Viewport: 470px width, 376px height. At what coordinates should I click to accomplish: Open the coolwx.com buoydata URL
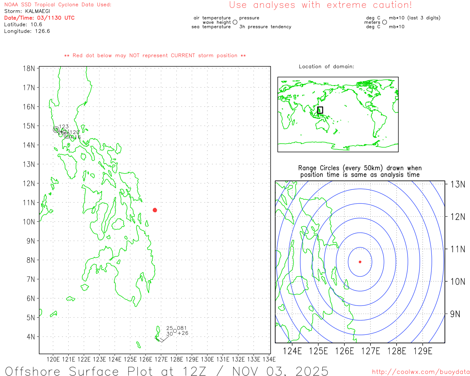pos(421,372)
